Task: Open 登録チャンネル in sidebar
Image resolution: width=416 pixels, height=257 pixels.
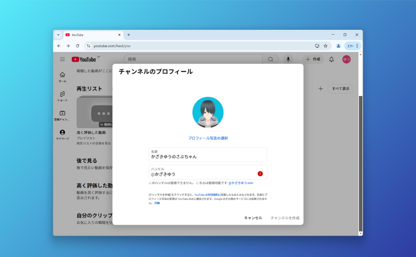Action: click(62, 116)
